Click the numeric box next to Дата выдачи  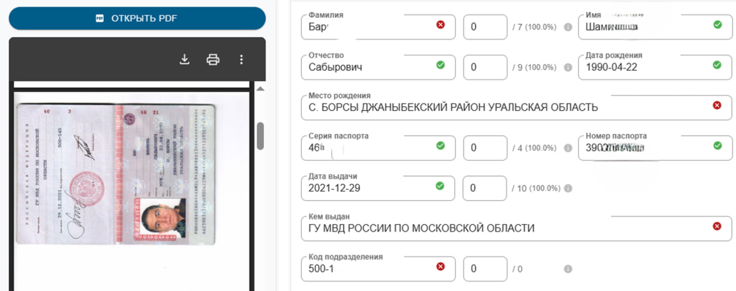tap(485, 188)
